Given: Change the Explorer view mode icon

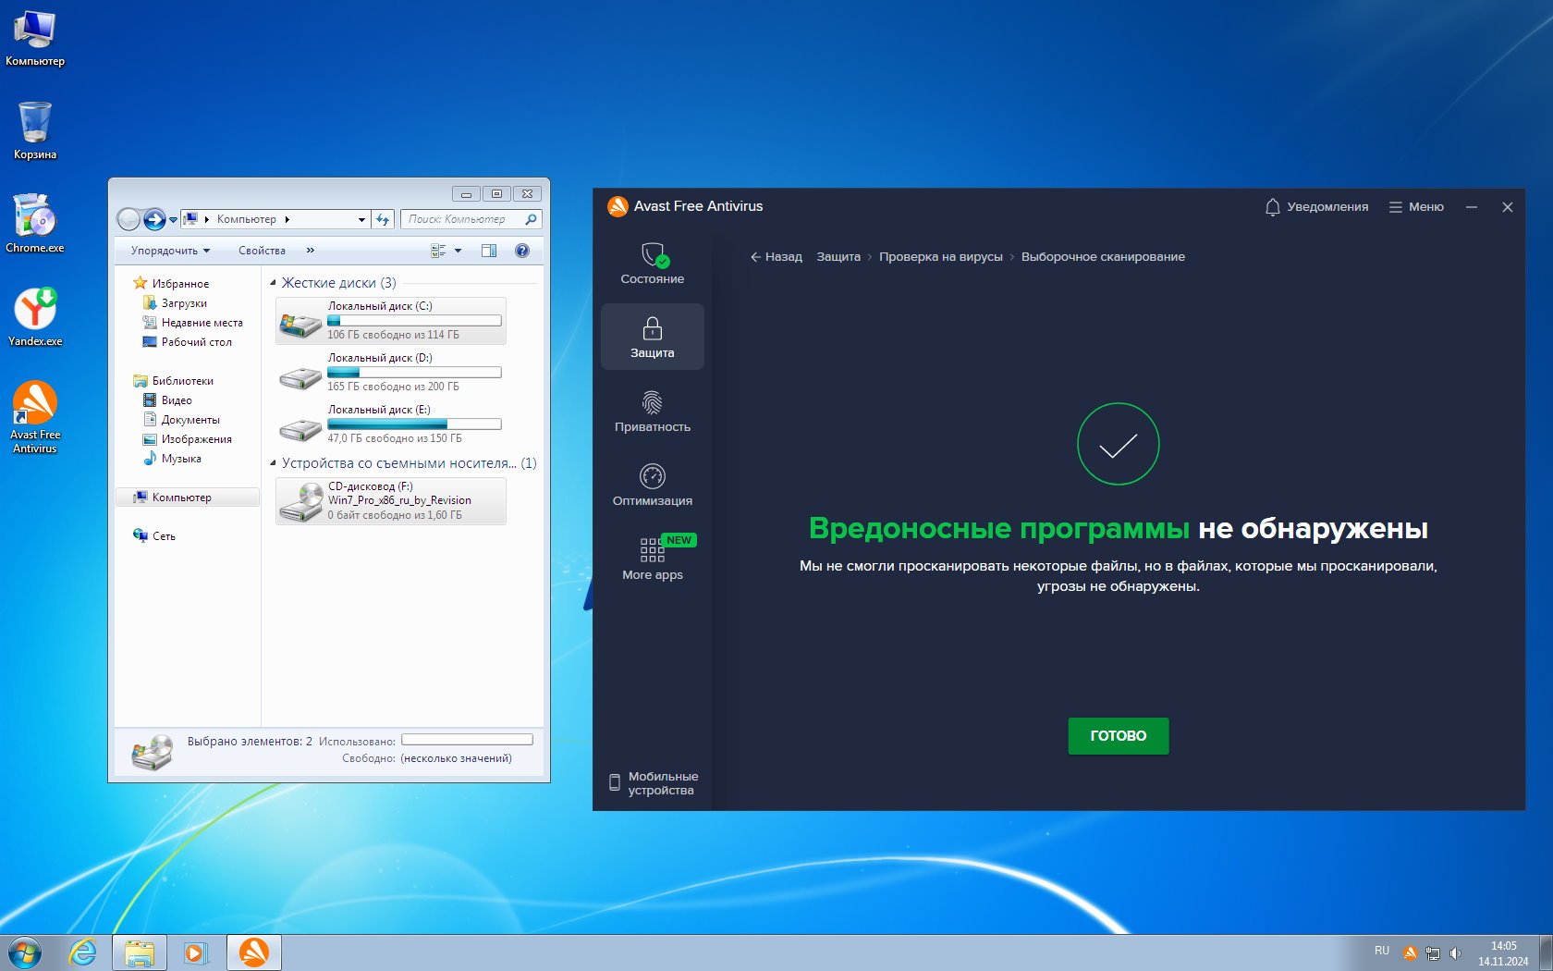Looking at the screenshot, I should click(438, 251).
